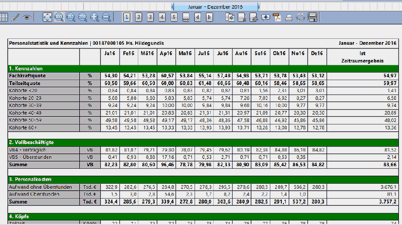Save with the floppy disk icon
This screenshot has width=402, height=225.
click(313, 17)
